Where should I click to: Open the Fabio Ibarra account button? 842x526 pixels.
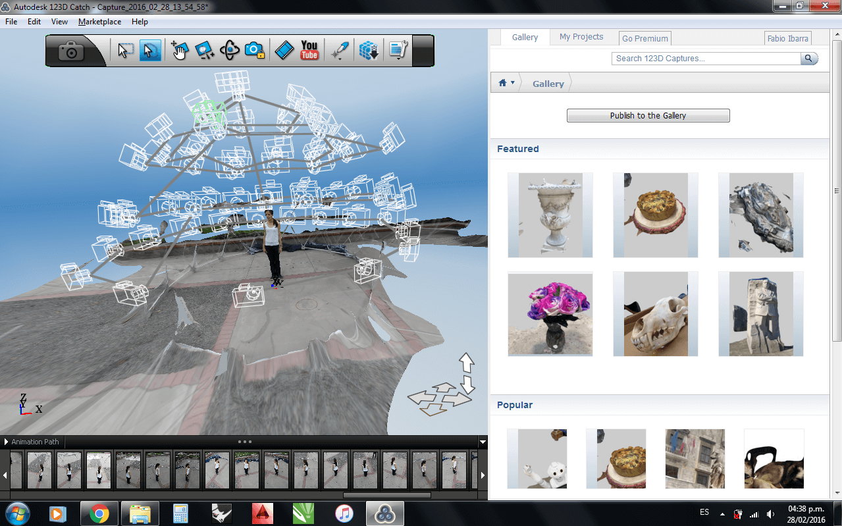788,38
